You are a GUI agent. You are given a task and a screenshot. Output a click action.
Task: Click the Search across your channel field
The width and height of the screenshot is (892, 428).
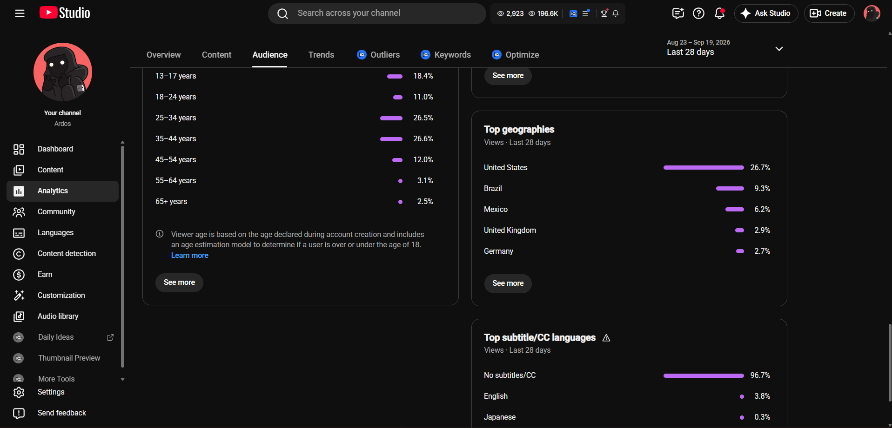[377, 13]
